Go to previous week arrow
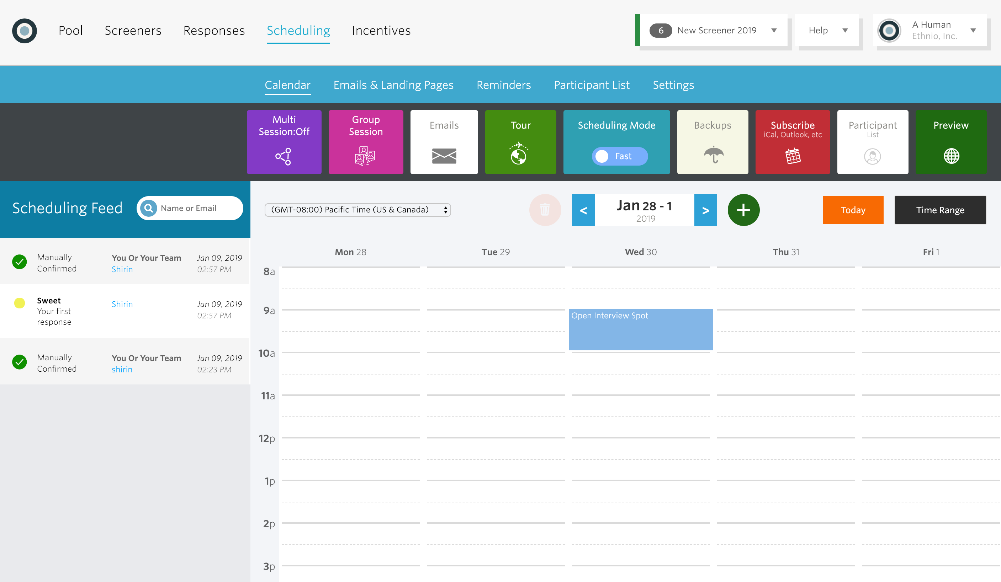This screenshot has height=582, width=1001. coord(583,210)
